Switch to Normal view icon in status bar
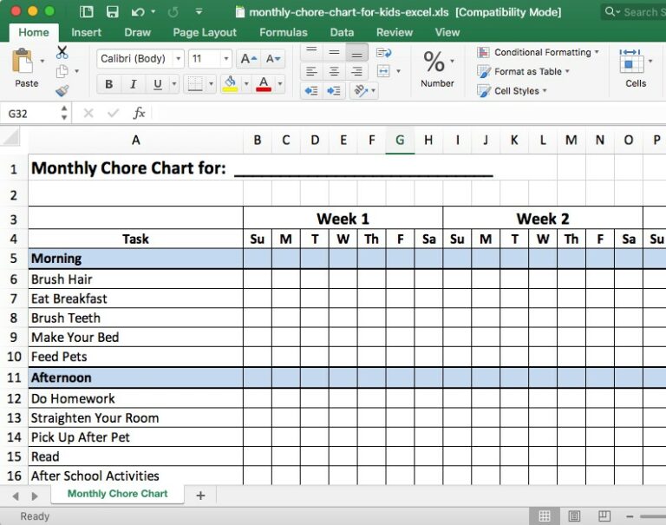 (545, 516)
